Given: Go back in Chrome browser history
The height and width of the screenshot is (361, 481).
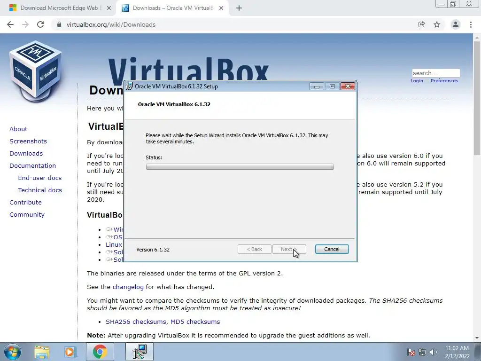Looking at the screenshot, I should [x=10, y=24].
